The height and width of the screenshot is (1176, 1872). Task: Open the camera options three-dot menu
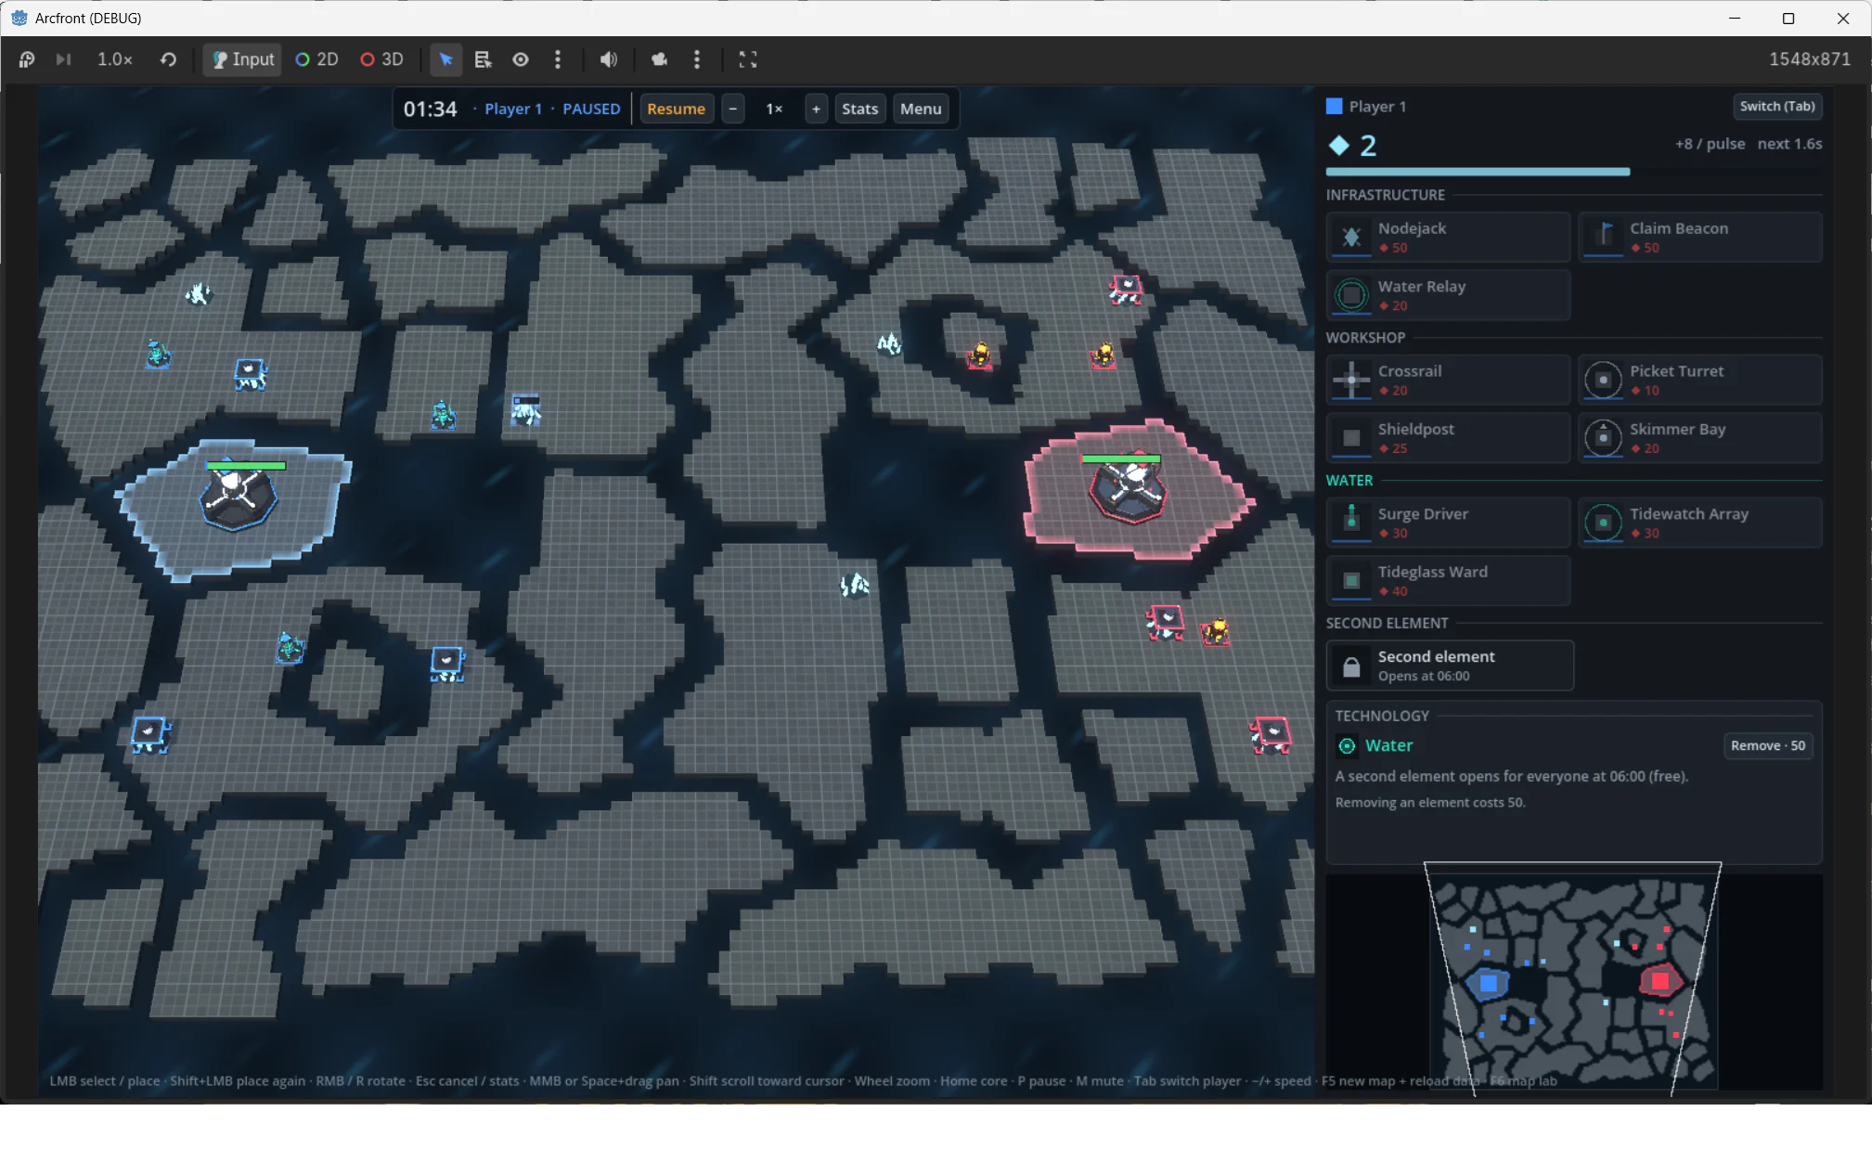click(x=697, y=59)
